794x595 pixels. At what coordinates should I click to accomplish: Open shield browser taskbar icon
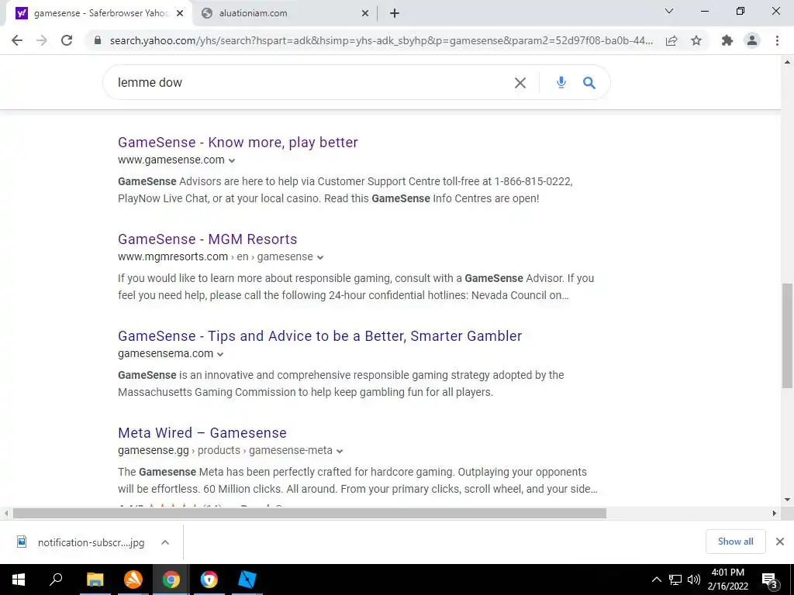pos(209,580)
